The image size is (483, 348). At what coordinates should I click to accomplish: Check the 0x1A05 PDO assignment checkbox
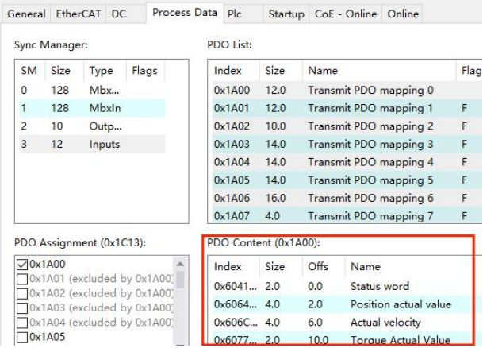(x=22, y=337)
